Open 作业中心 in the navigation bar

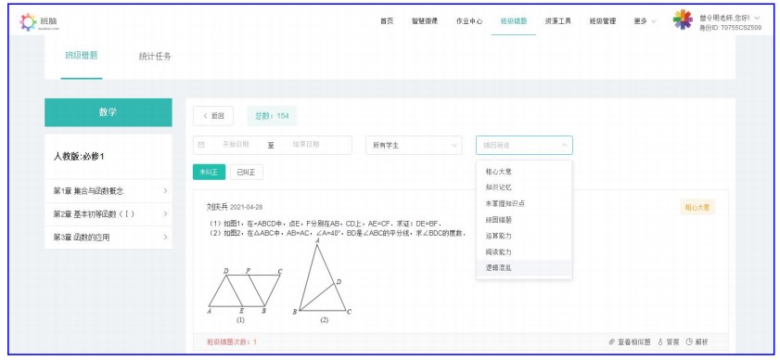(x=469, y=21)
